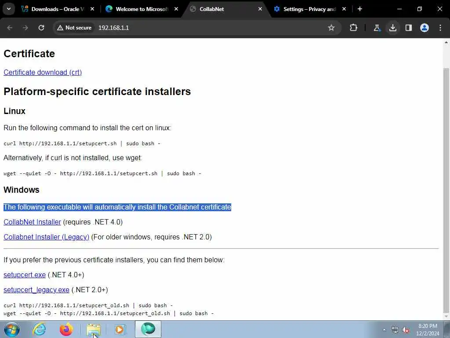
Task: Open File Explorer from taskbar
Action: [x=94, y=329]
